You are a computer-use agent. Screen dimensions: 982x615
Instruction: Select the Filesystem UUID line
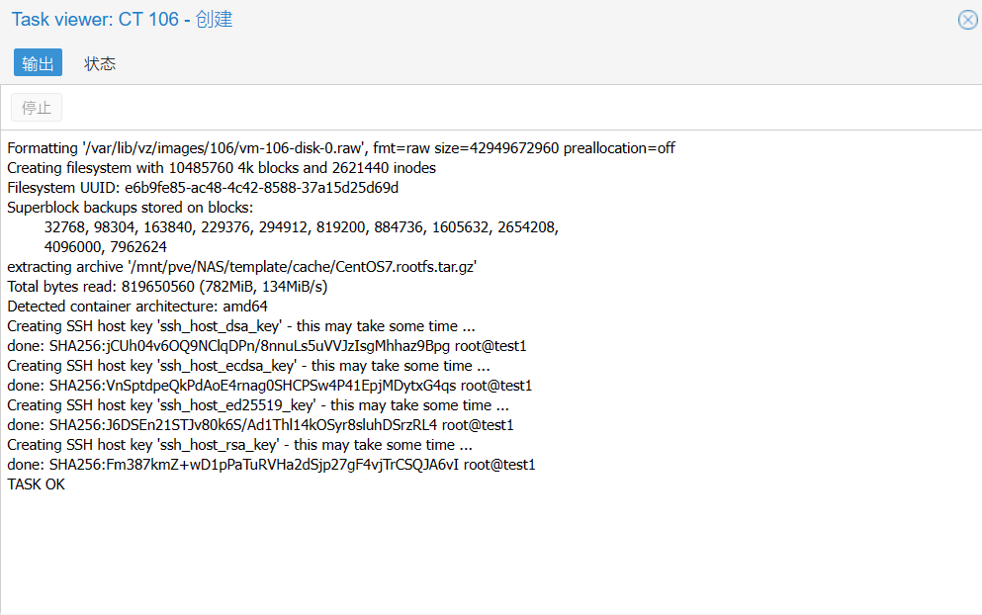coord(203,188)
